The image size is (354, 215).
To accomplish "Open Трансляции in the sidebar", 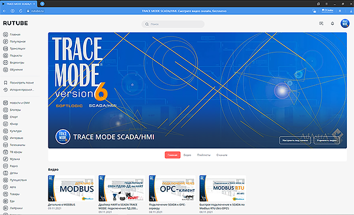I will point(14,48).
